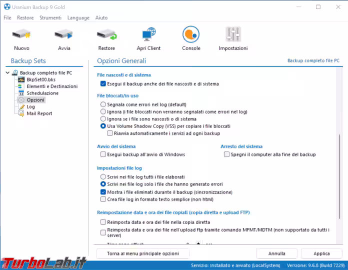Check 'Crea file log in formato testo semplice'

(103, 199)
